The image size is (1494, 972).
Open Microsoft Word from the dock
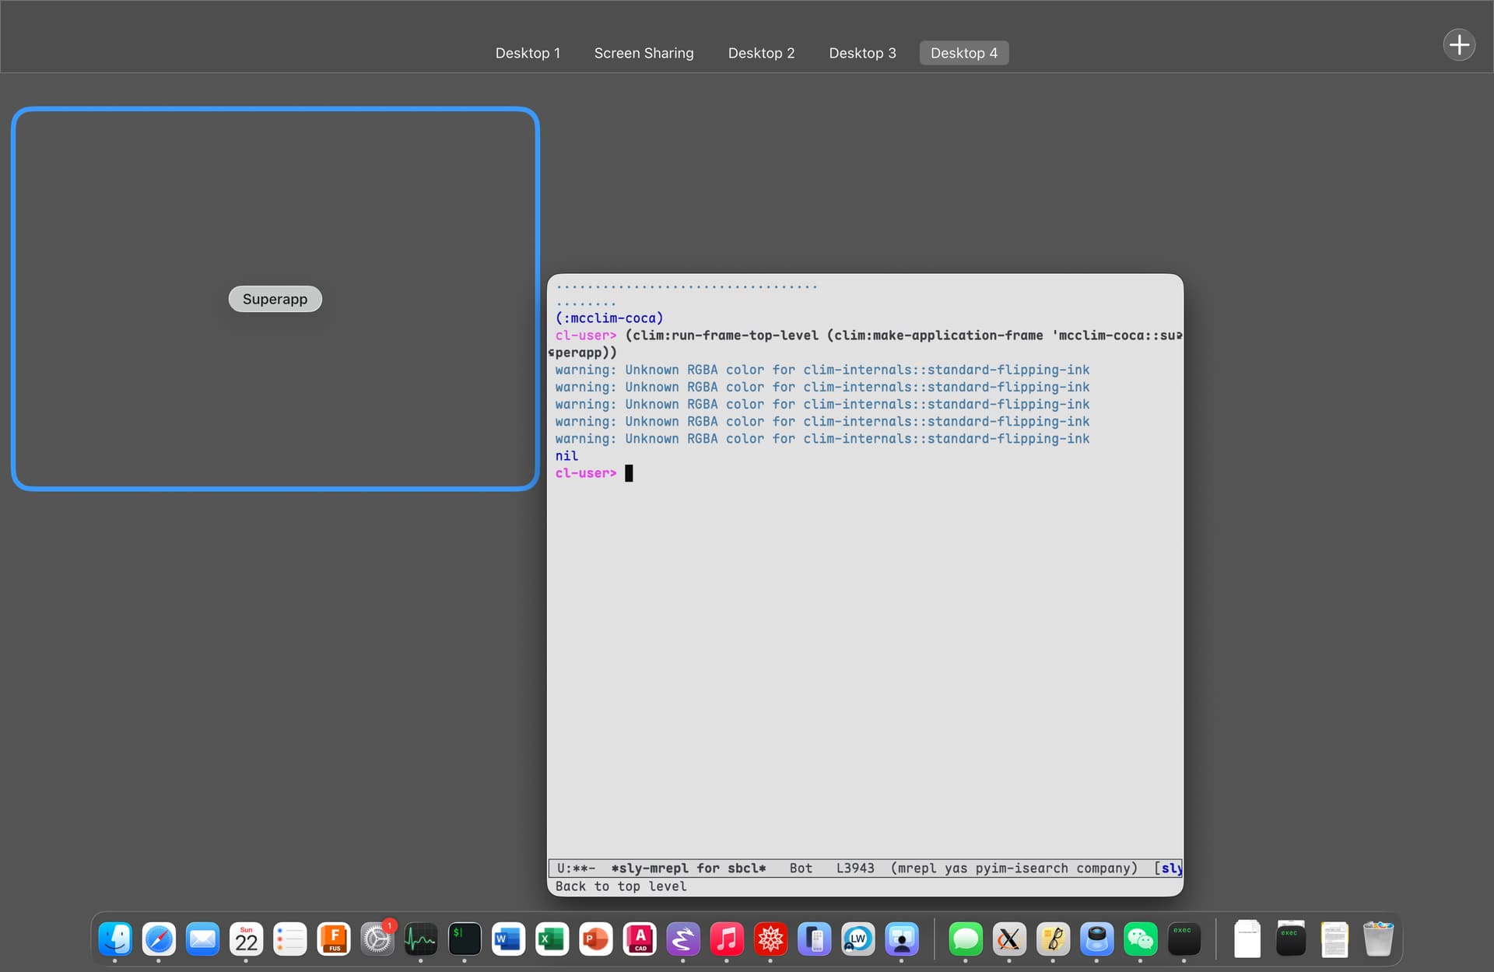[x=508, y=939]
